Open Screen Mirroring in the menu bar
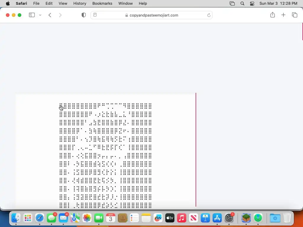This screenshot has height=227, width=303. (232, 4)
